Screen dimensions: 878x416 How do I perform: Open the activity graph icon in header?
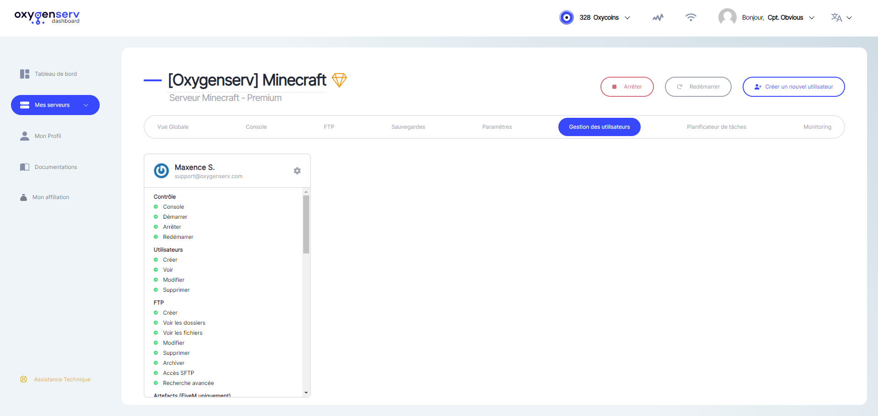click(x=658, y=17)
